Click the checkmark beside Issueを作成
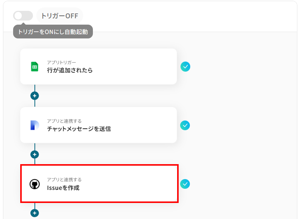Viewport: 300px width, 219px height. pos(185,184)
